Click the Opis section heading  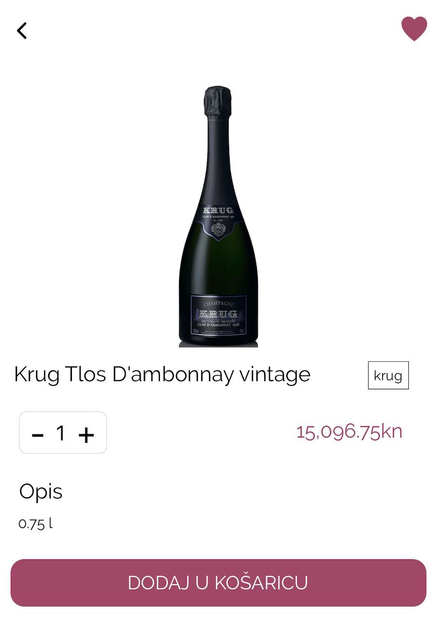41,492
